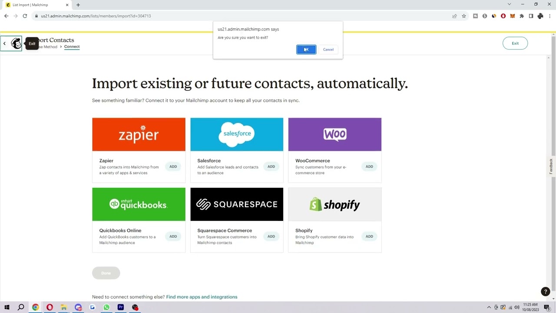This screenshot has width=556, height=313.
Task: Click the back chevron beside the logo
Action: tap(4, 43)
